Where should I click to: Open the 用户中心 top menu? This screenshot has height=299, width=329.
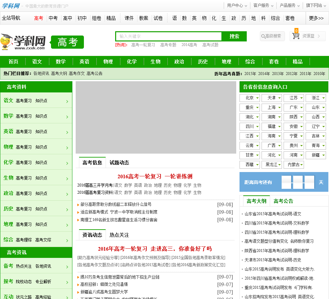(x=237, y=6)
